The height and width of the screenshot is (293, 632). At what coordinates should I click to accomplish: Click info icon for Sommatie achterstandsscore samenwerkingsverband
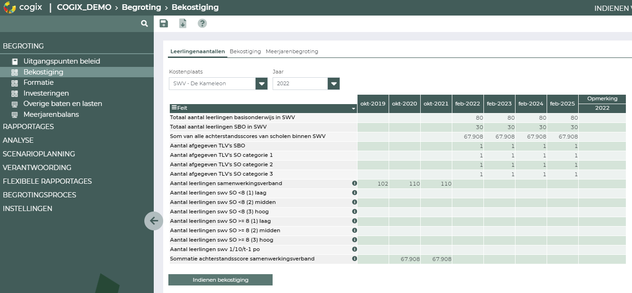354,259
